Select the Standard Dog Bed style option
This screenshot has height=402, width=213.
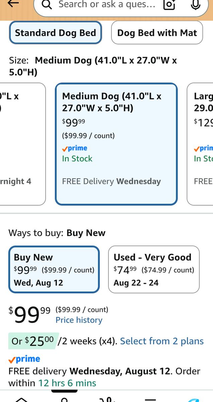[56, 33]
